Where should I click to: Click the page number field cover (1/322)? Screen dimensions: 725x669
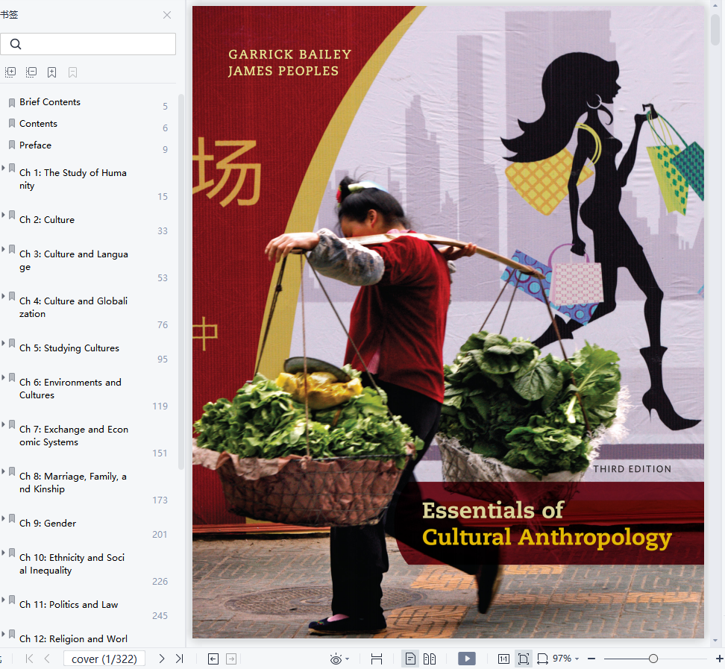[x=104, y=659]
